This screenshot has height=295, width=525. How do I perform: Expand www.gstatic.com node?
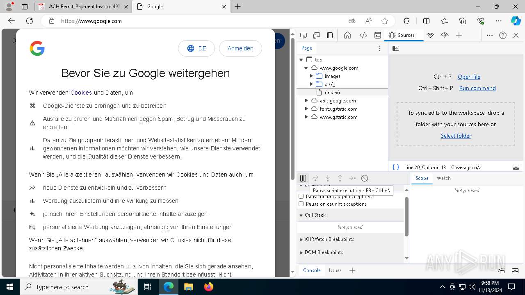click(306, 117)
